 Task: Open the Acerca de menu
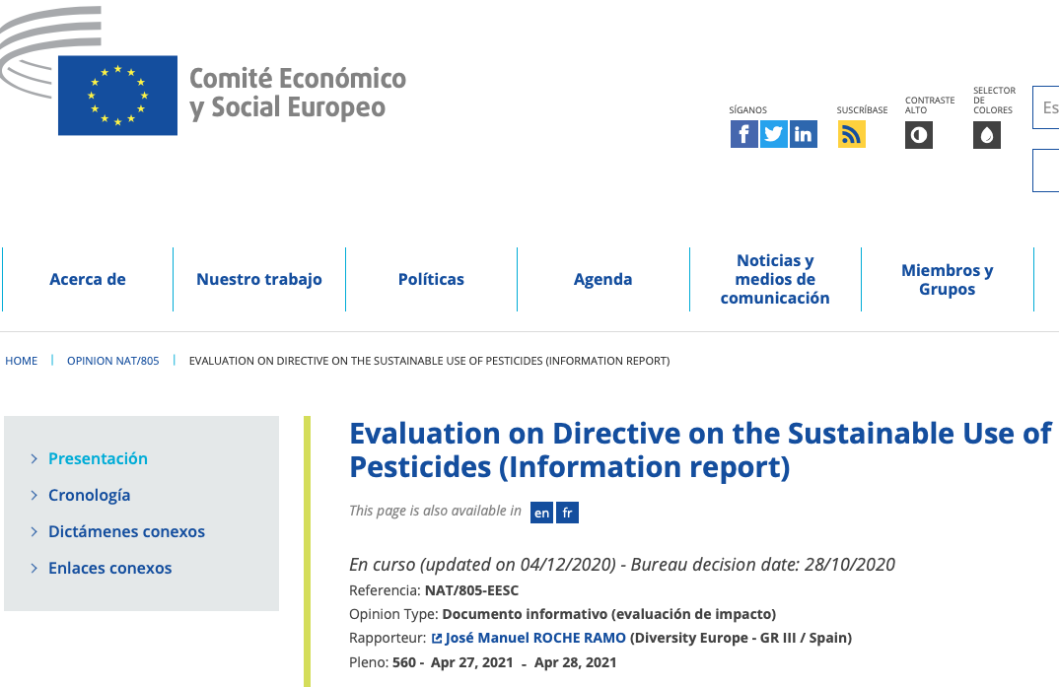[x=88, y=279]
